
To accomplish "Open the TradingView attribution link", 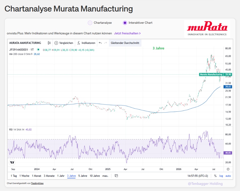I will (37, 183).
